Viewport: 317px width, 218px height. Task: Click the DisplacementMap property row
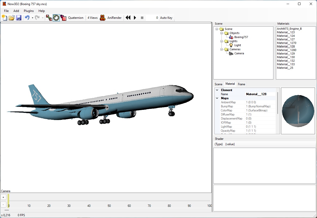(248, 119)
